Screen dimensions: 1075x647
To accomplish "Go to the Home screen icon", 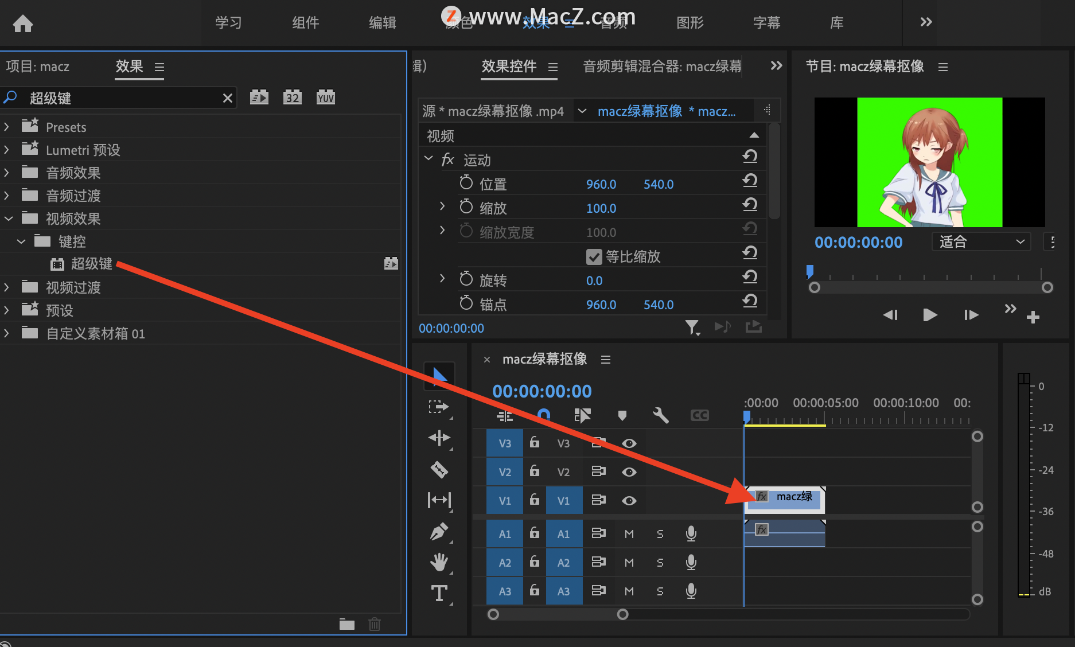I will (23, 24).
